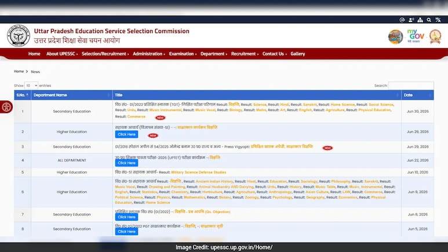The height and width of the screenshot is (252, 448).
Task: Click the skip to main content icon
Action: tap(402, 20)
